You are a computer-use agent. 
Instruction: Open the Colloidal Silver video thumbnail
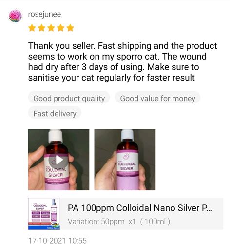58,160
